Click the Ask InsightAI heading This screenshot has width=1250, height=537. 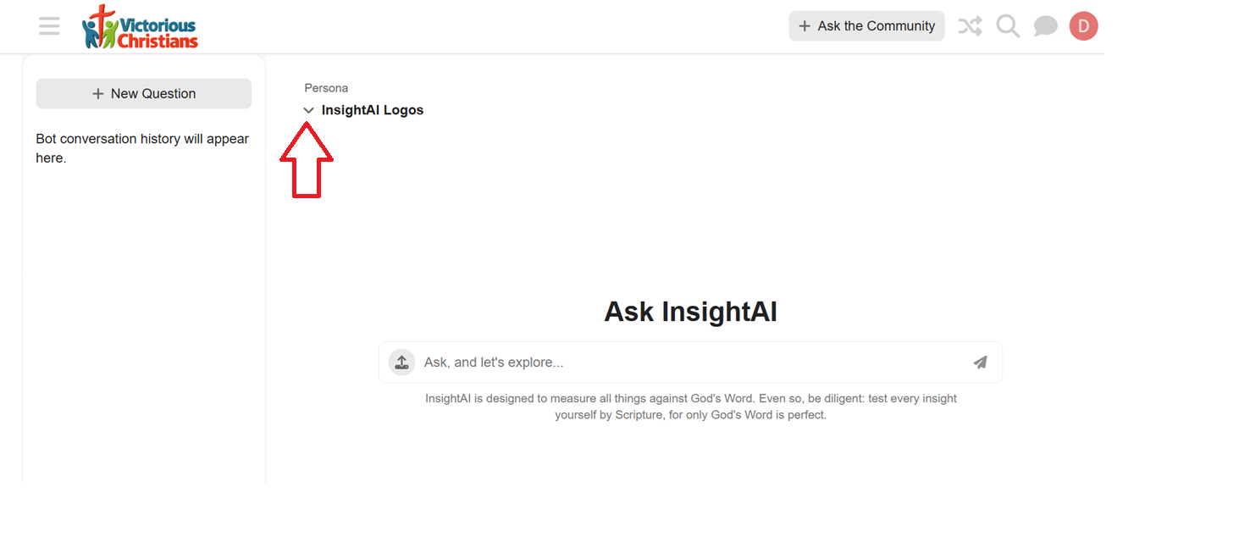tap(690, 312)
